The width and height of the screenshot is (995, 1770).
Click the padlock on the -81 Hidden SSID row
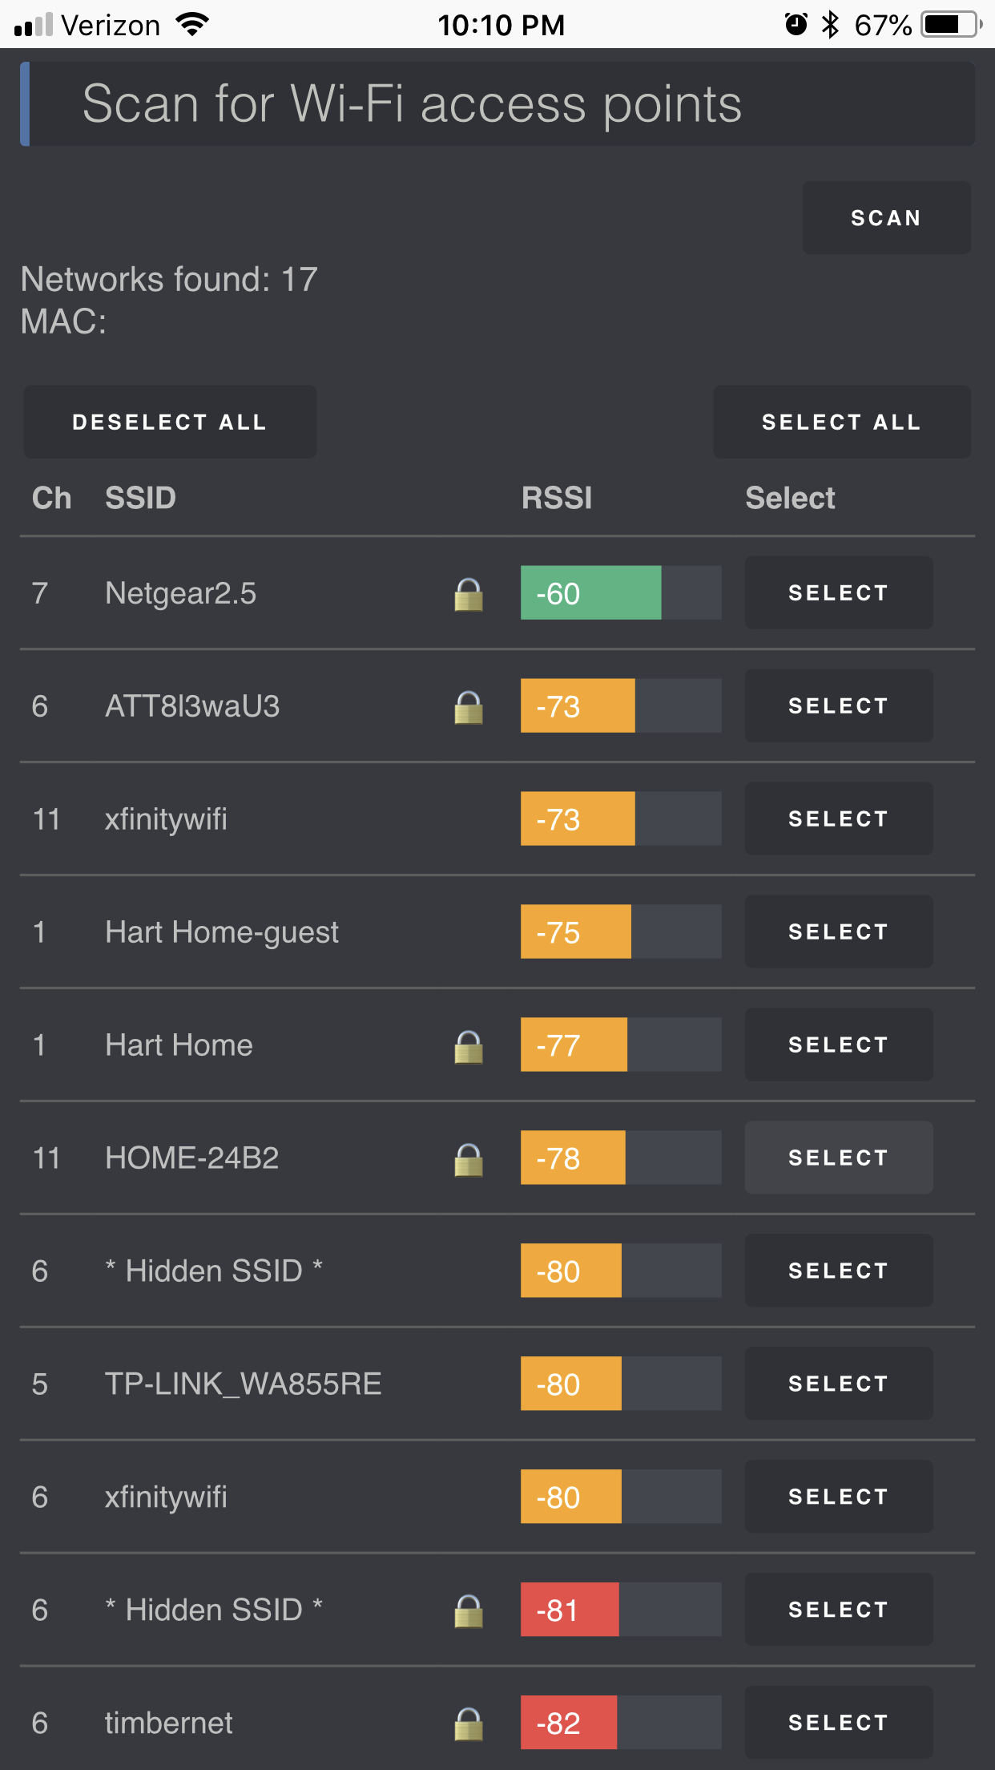click(469, 1611)
